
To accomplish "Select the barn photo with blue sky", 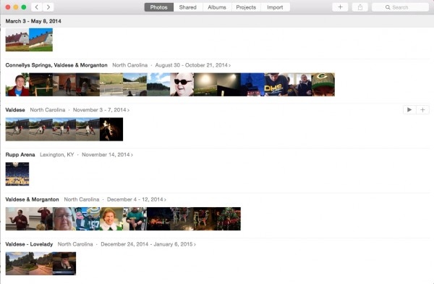I will pyautogui.click(x=41, y=40).
